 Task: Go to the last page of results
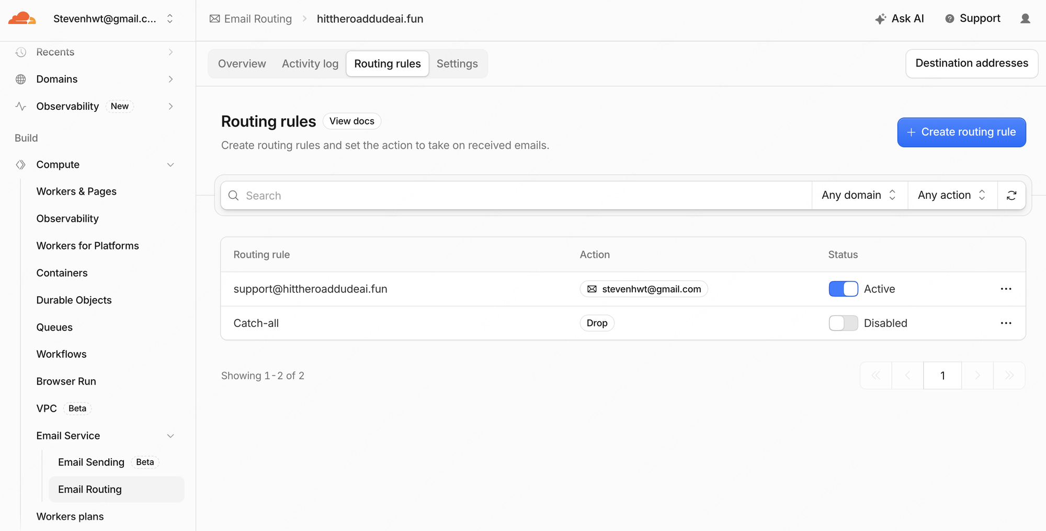tap(1009, 376)
